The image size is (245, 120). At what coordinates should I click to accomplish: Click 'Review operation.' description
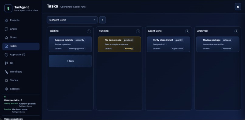pos(63,44)
